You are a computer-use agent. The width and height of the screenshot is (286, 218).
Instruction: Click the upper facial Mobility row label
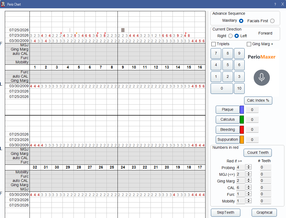point(22,62)
